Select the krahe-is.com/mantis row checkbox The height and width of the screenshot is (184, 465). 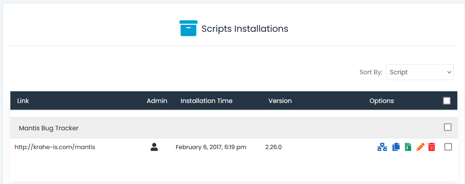coord(448,147)
